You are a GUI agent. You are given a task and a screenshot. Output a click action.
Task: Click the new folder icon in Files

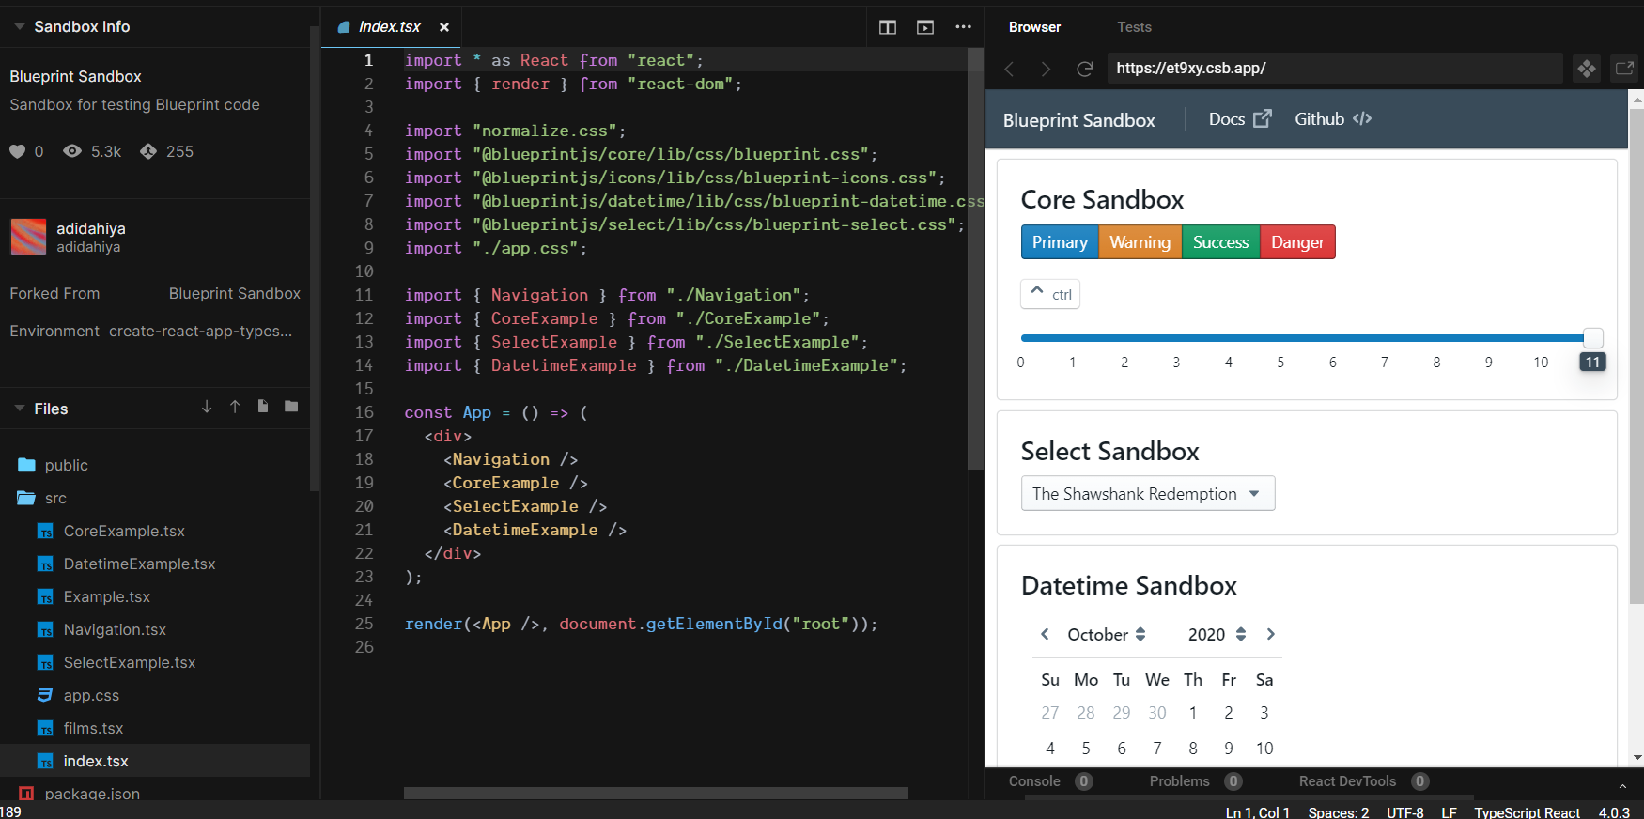pyautogui.click(x=291, y=407)
